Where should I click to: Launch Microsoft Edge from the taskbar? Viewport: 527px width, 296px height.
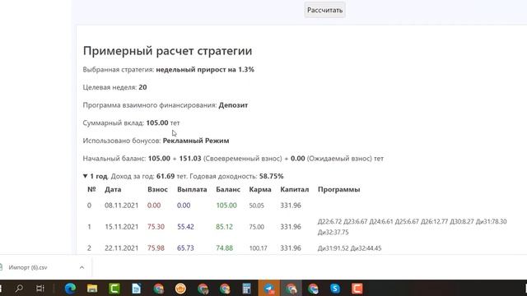(70, 289)
